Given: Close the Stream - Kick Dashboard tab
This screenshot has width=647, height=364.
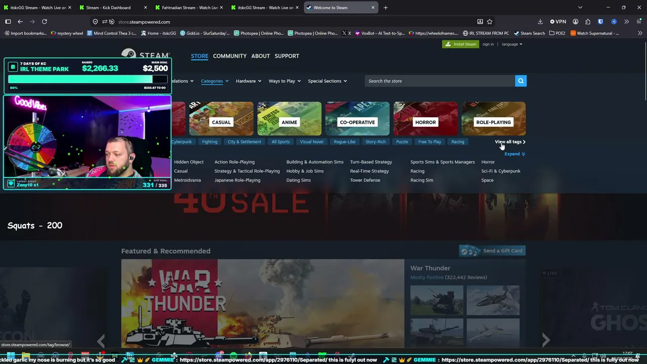Looking at the screenshot, I should tap(146, 8).
